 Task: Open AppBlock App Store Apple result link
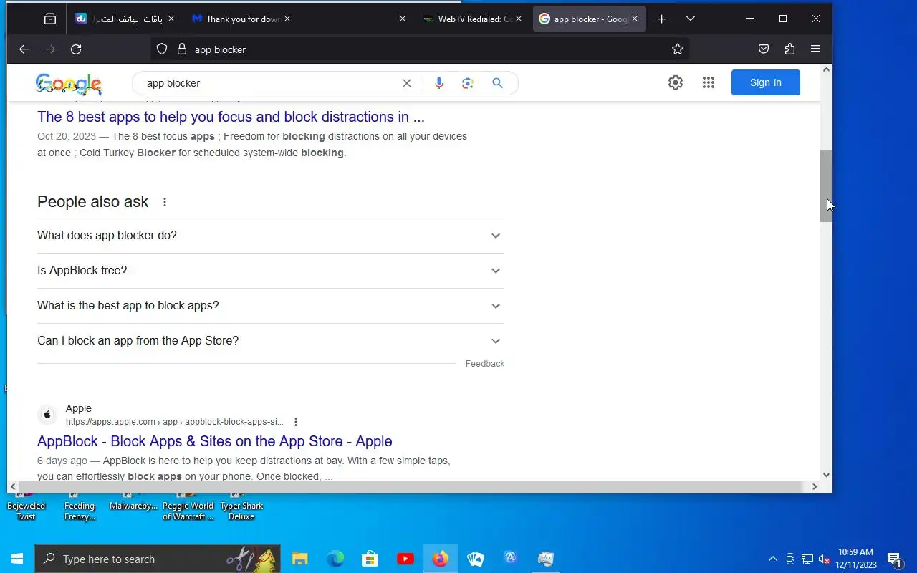coord(215,441)
